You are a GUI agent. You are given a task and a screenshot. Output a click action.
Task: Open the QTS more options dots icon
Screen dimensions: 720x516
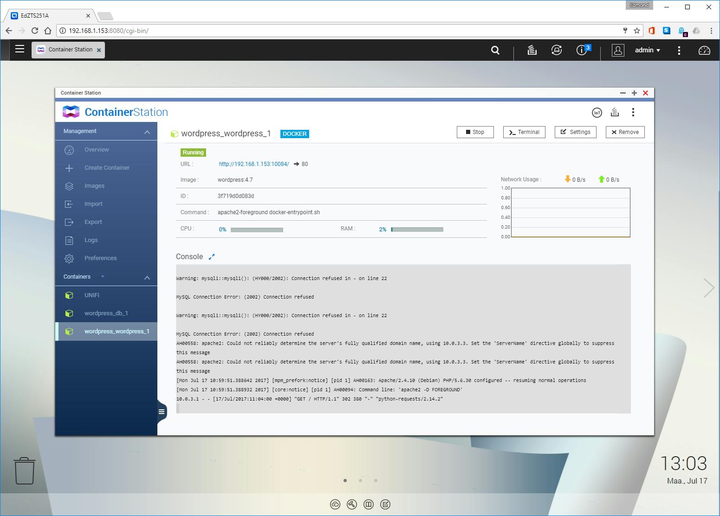coord(679,50)
